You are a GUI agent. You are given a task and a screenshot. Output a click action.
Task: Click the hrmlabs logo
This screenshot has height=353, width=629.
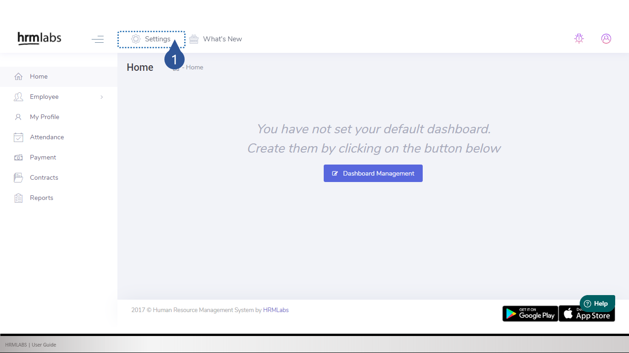39,39
